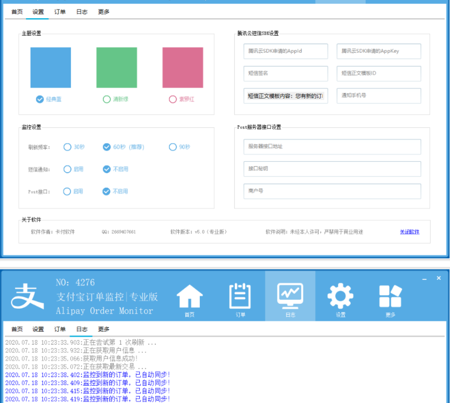Pick the blue theme color swatch
Viewport: 450px width, 403px height.
50,68
